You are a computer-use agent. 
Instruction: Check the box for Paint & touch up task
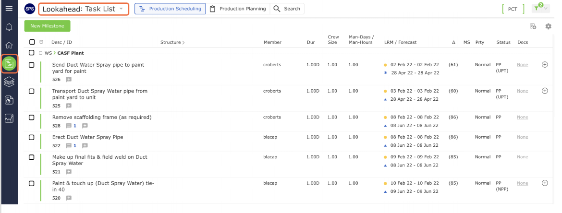(x=32, y=183)
